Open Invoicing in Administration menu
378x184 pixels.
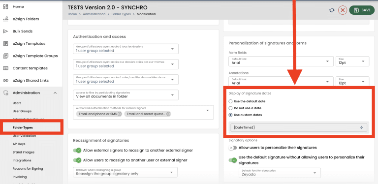[20, 177]
